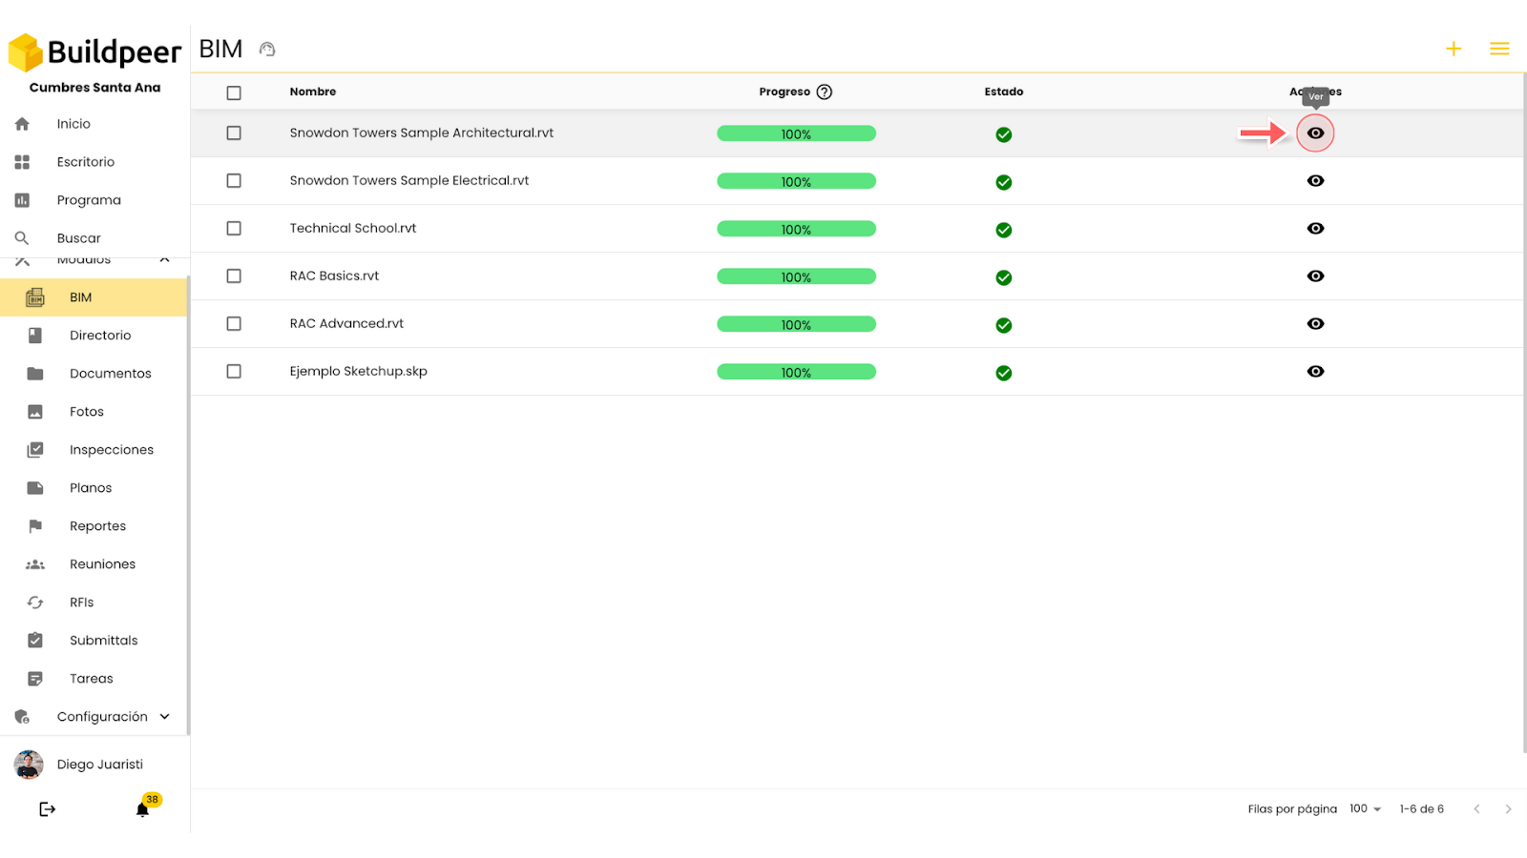Click the RFIs cycle arrows icon
Screen dimensions: 1527x858
[35, 603]
